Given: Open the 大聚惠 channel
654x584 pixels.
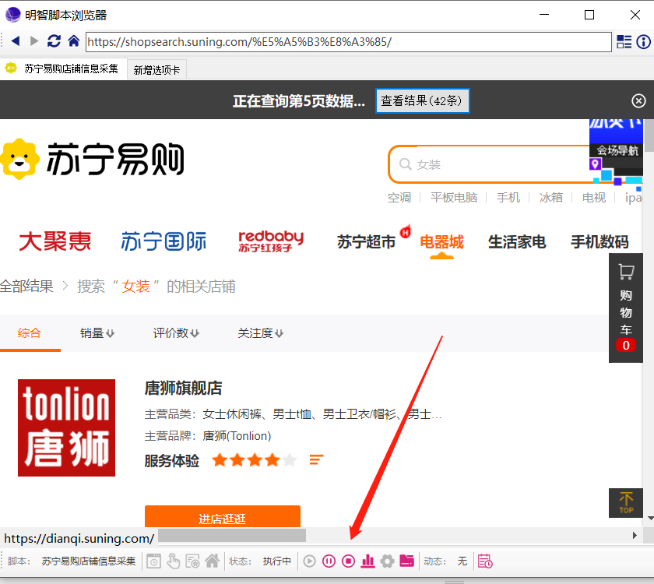Looking at the screenshot, I should pos(55,241).
